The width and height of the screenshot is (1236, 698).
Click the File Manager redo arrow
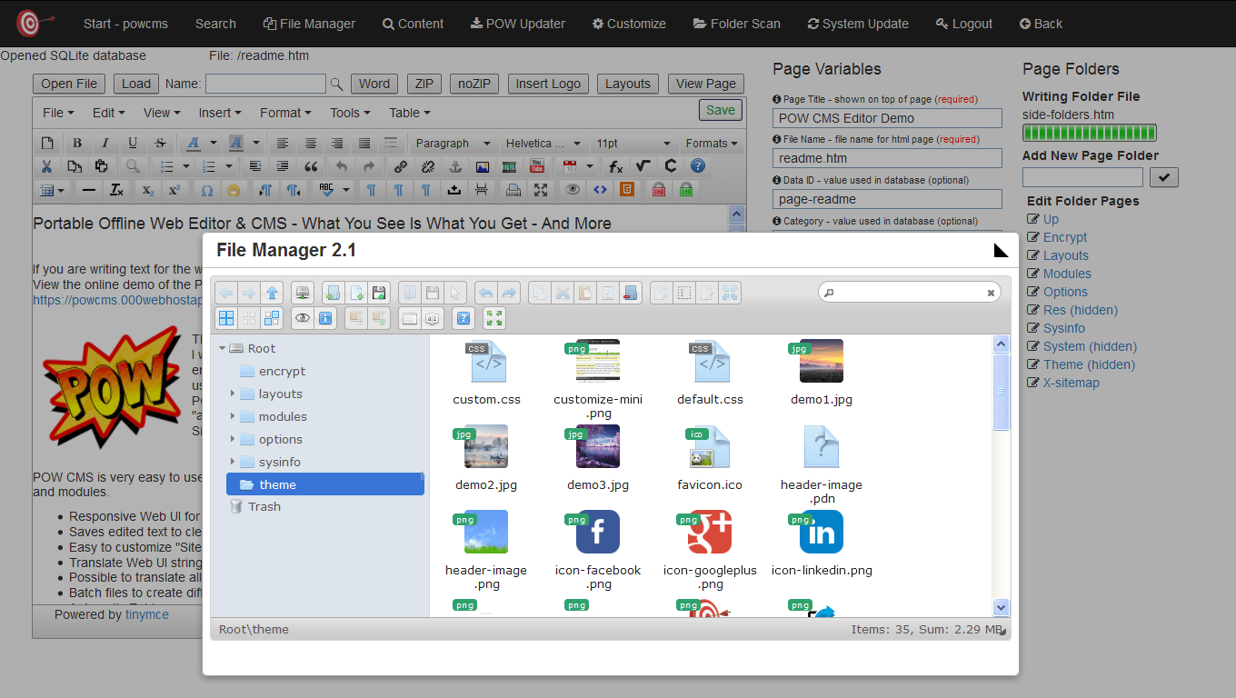(x=509, y=293)
